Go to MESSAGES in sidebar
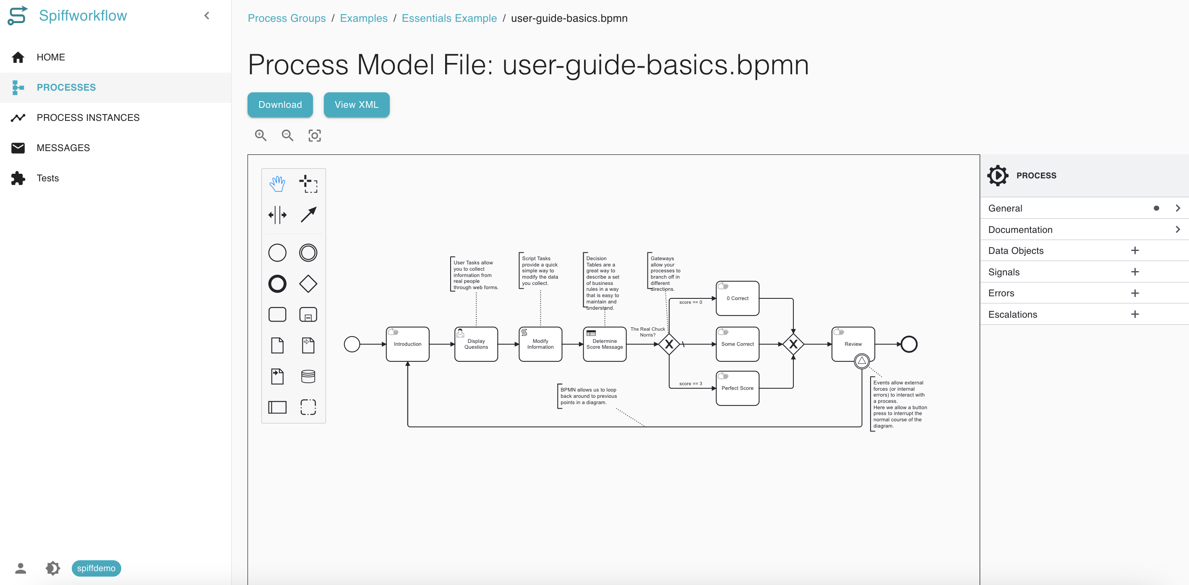 (x=63, y=148)
